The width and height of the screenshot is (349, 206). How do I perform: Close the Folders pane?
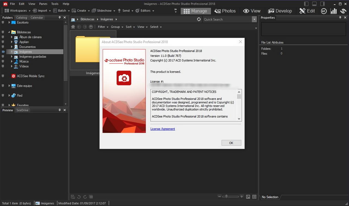point(65,17)
